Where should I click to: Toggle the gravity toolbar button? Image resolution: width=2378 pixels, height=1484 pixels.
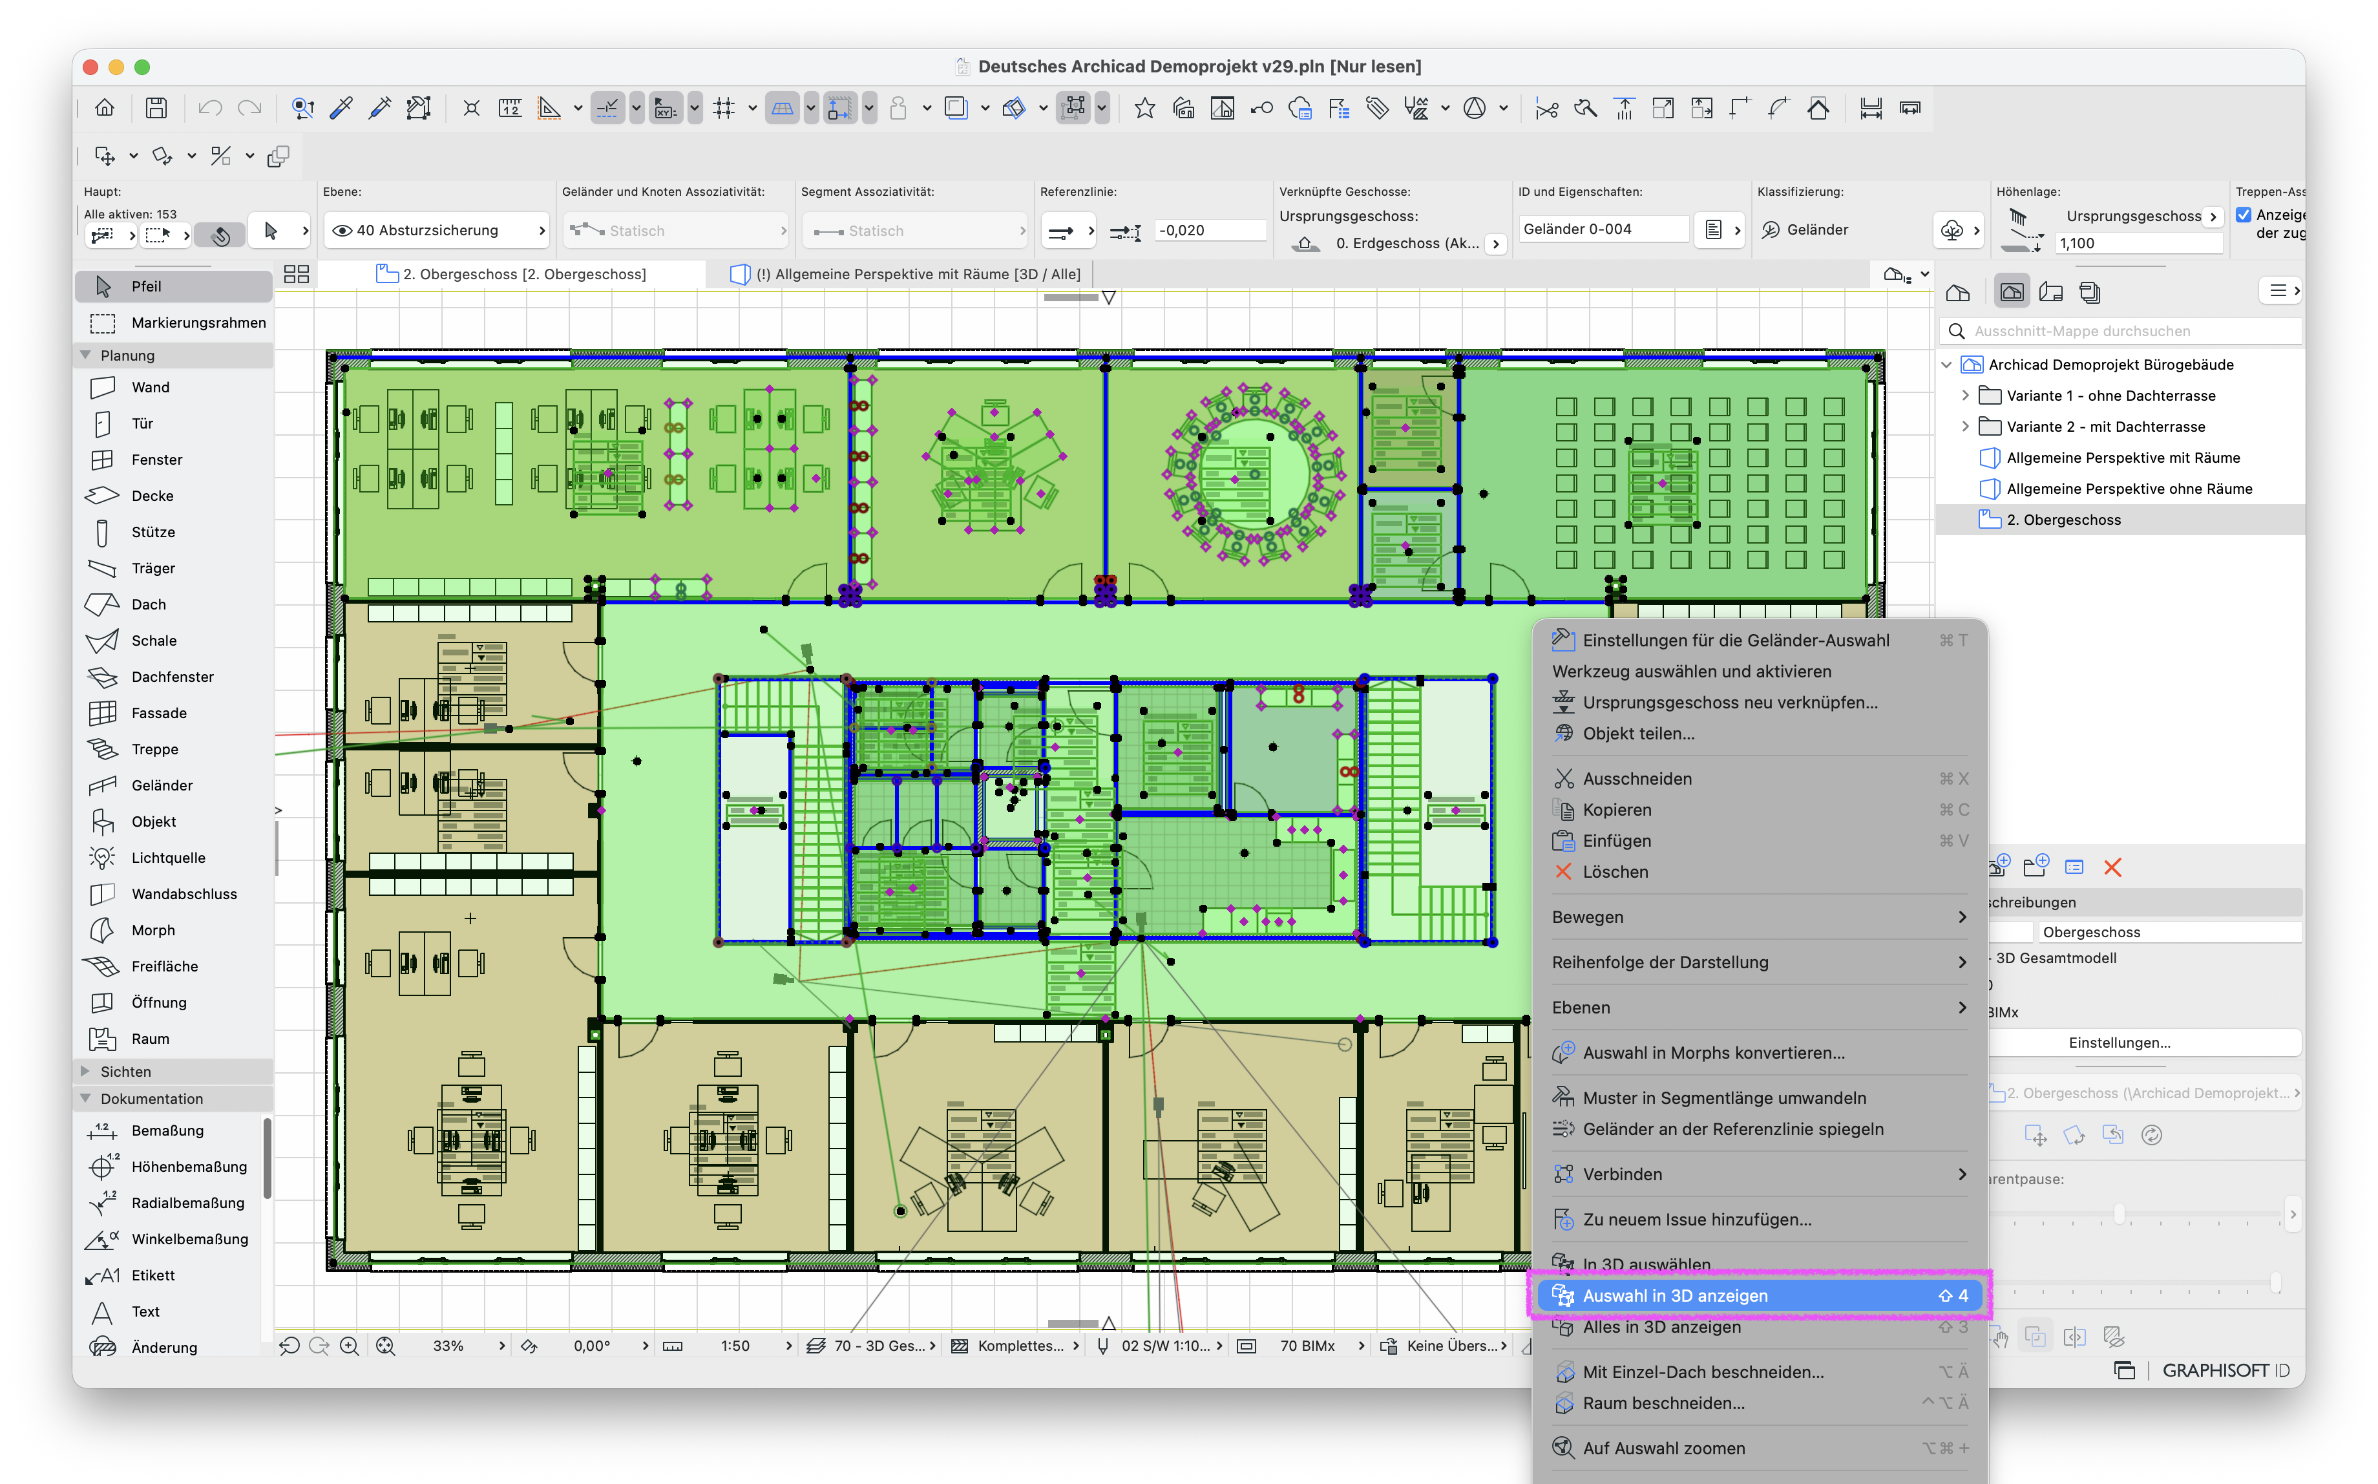click(898, 108)
